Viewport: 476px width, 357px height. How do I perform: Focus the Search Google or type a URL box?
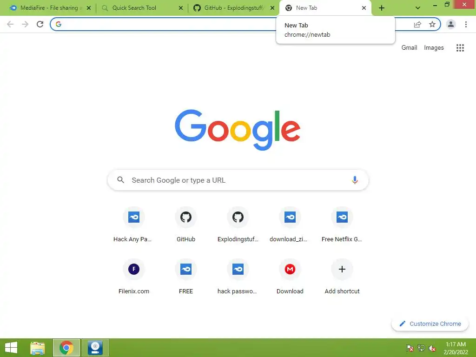pyautogui.click(x=238, y=180)
